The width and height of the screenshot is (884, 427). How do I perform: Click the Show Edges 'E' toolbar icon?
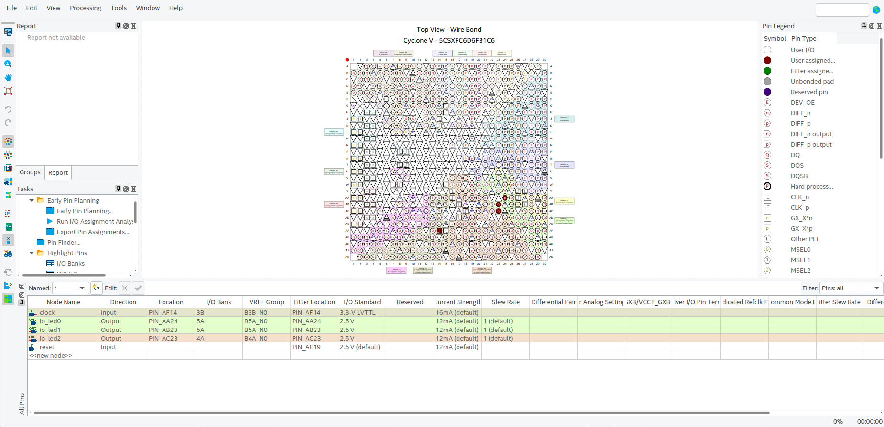click(x=8, y=168)
